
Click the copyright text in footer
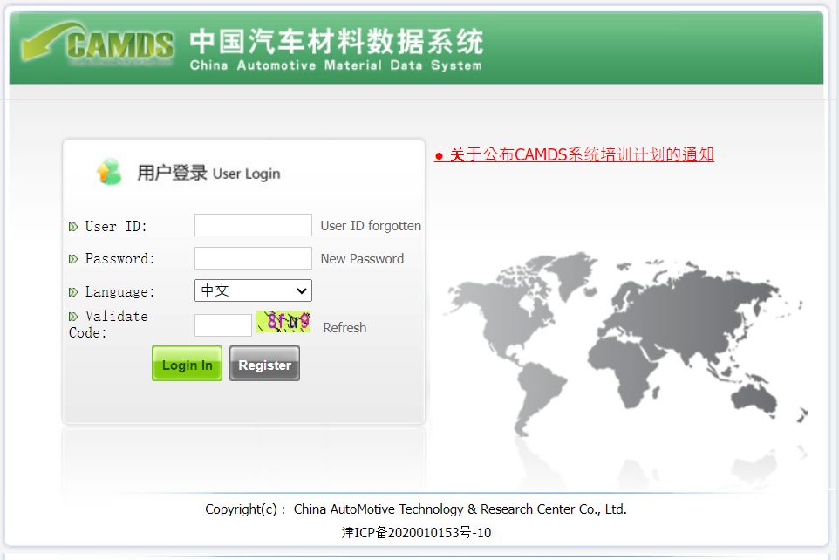click(416, 509)
